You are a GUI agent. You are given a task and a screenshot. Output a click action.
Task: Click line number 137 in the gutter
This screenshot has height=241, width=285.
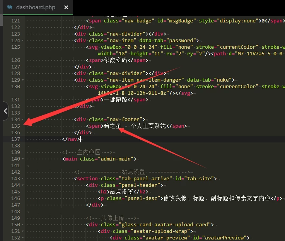15,139
